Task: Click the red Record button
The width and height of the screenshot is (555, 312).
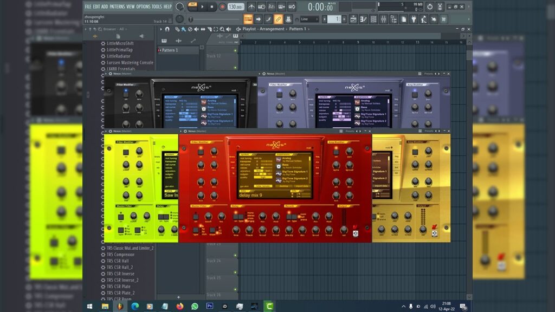Action: (x=222, y=7)
